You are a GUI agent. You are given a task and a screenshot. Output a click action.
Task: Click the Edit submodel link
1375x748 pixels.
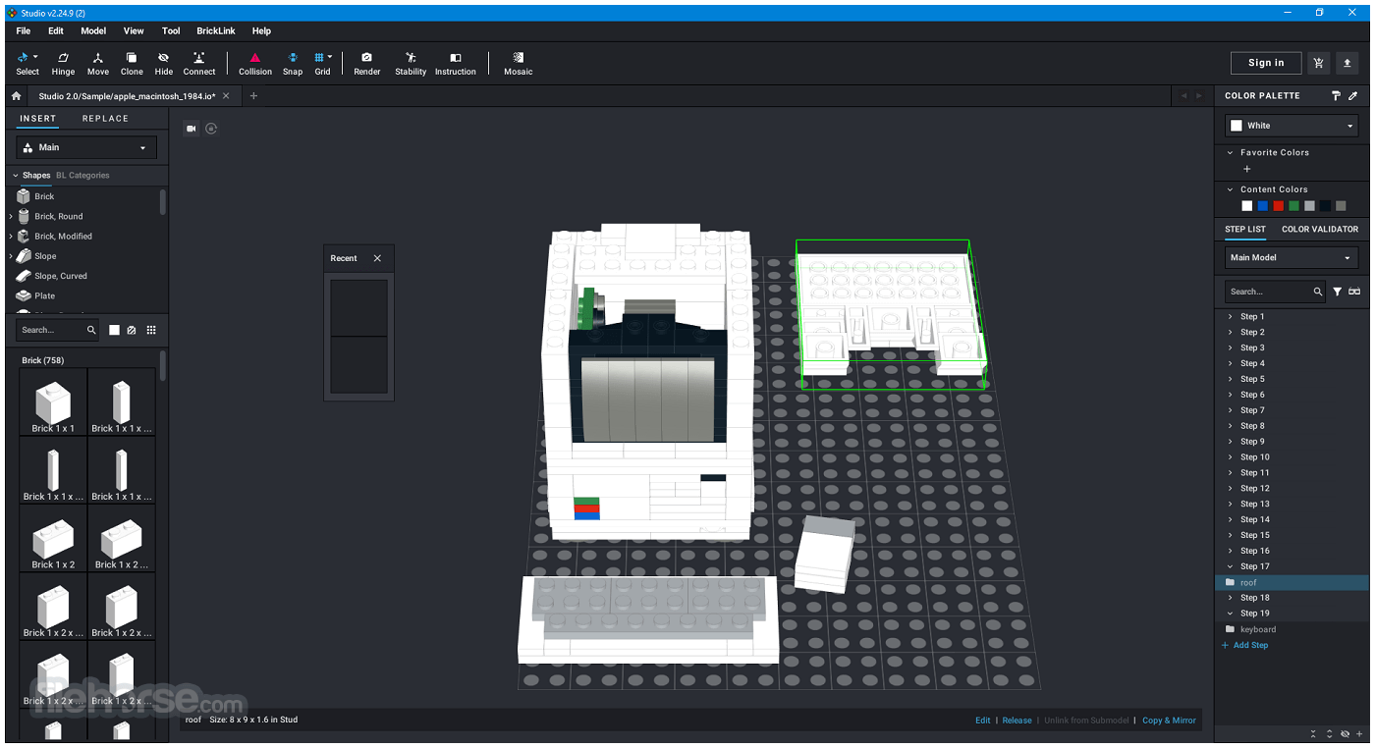click(982, 721)
